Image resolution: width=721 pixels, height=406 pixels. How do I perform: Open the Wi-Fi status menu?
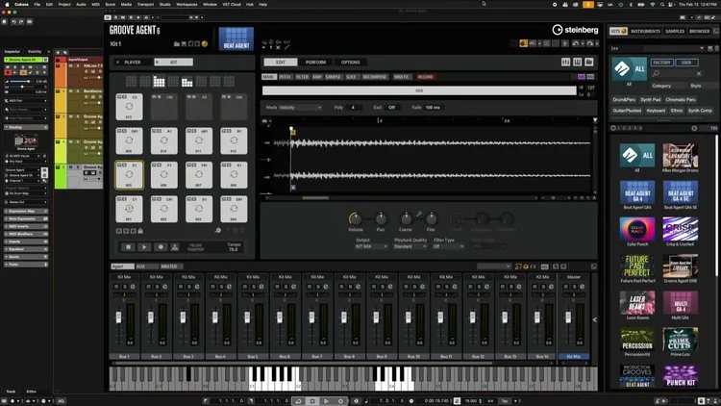(652, 4)
